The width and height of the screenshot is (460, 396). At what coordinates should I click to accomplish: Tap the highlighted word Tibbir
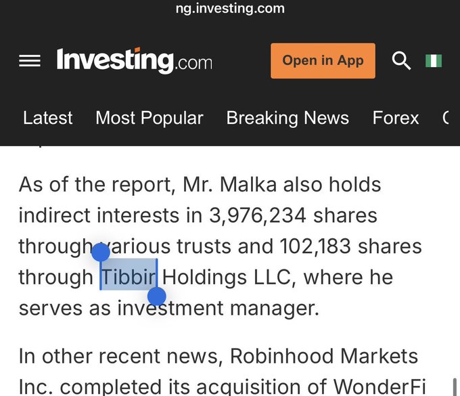tap(129, 277)
